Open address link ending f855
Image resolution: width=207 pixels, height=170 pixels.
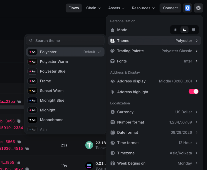click(x=7, y=162)
